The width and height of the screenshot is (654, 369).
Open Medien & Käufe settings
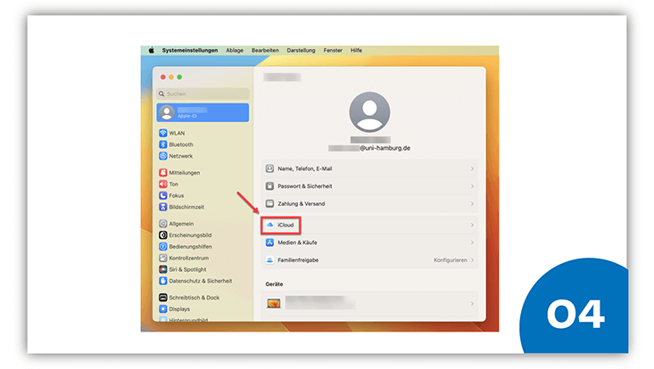click(369, 242)
